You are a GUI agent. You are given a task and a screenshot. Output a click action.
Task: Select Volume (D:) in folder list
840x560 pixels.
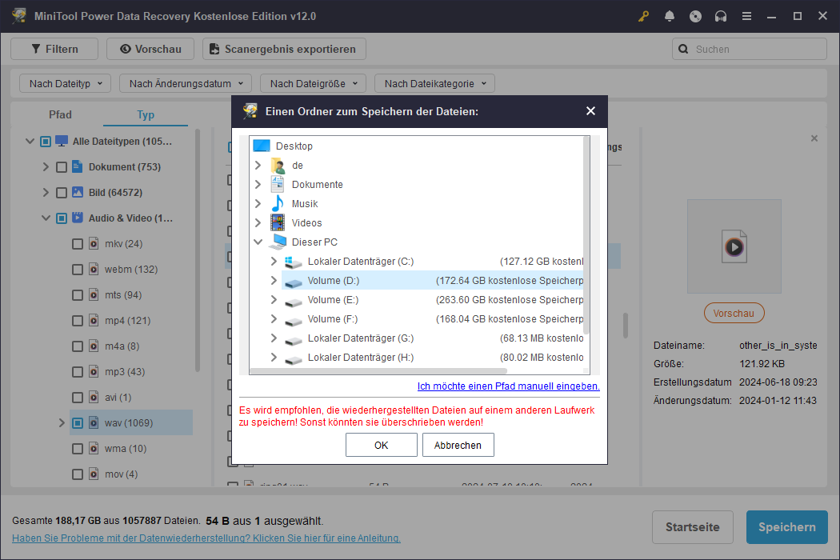[432, 280]
